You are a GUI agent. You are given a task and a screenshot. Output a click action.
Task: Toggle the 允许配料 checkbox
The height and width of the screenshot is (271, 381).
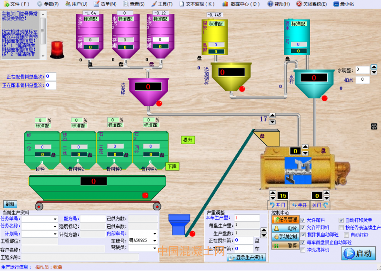point(303,220)
